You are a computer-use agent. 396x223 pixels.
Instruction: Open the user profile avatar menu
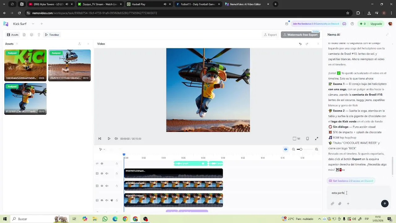click(390, 24)
